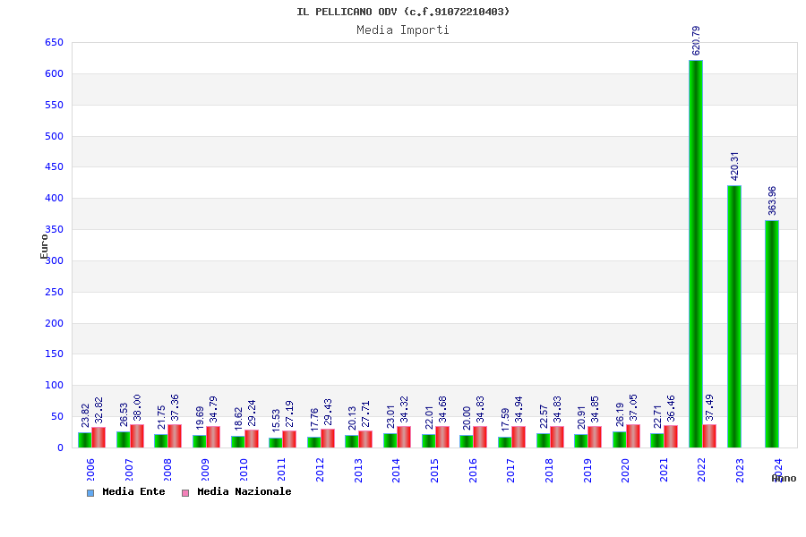
Task: Click the tall green 2022 bar
Action: pyautogui.click(x=696, y=254)
